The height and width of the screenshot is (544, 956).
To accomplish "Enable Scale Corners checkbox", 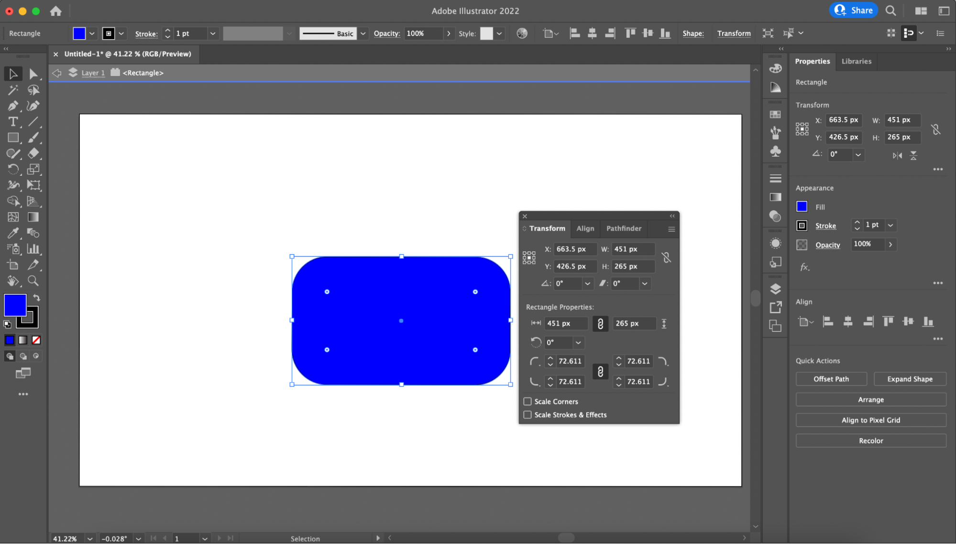I will (527, 401).
